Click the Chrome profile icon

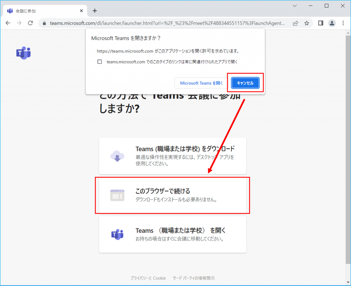[x=332, y=23]
